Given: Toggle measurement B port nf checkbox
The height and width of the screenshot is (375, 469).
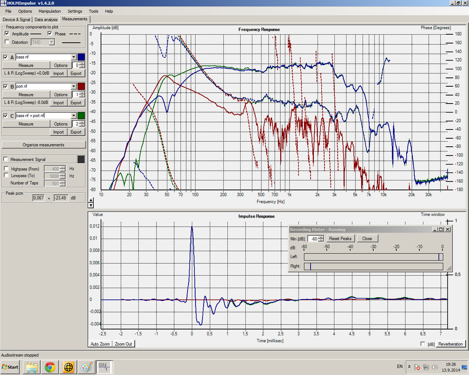Looking at the screenshot, I should pyautogui.click(x=6, y=86).
